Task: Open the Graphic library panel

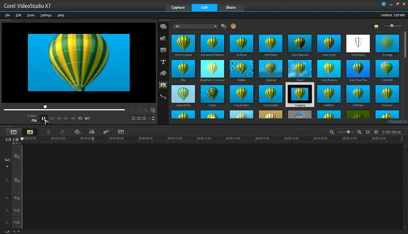Action: [163, 73]
